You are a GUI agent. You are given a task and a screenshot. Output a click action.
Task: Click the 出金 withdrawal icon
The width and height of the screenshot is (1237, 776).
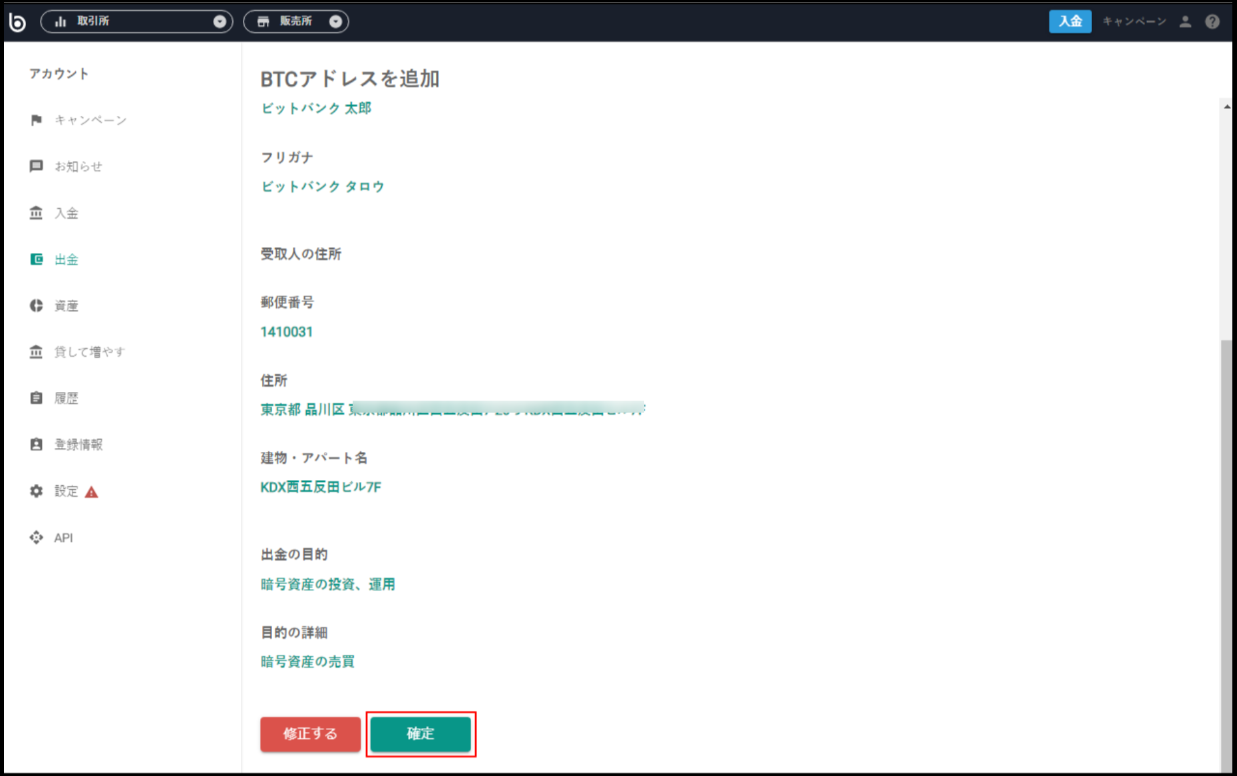tap(36, 259)
